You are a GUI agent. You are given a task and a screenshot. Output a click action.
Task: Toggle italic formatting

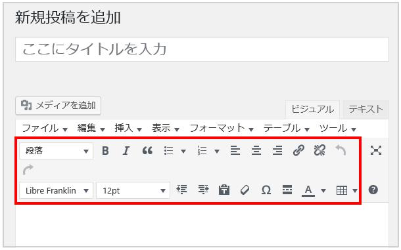pos(126,151)
